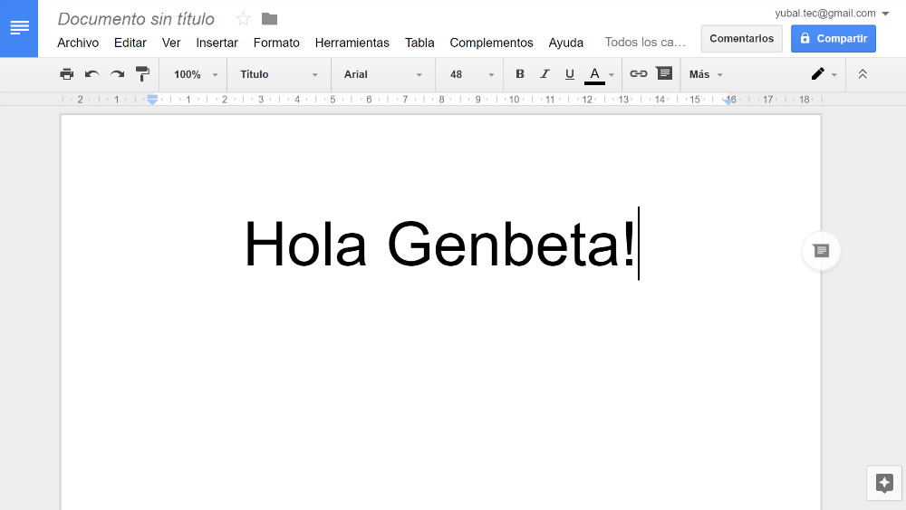Expand the Más toolbar options
Viewport: 906px width, 510px height.
click(x=706, y=74)
